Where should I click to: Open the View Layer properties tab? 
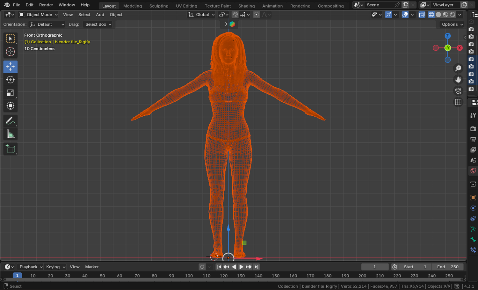[473, 150]
